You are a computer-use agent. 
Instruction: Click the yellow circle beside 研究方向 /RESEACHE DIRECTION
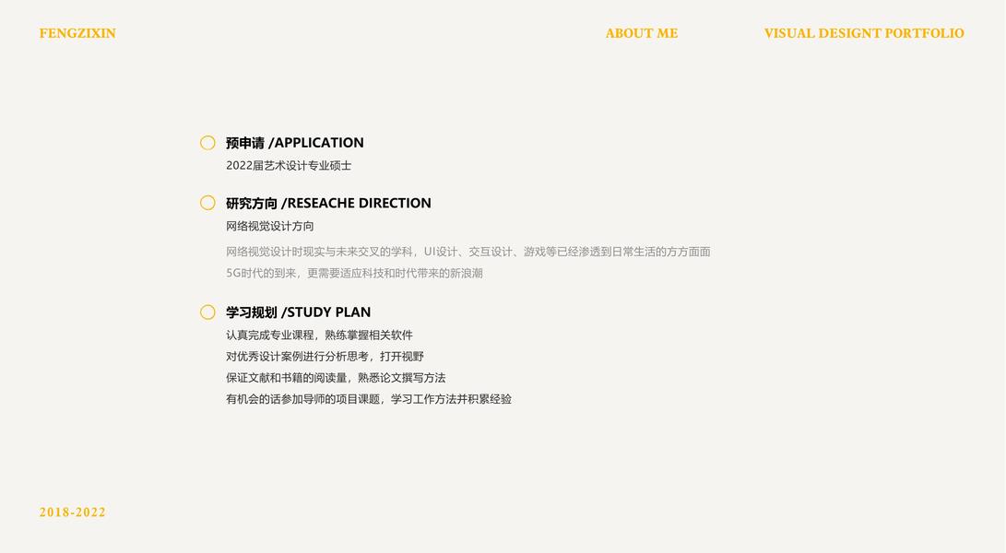click(x=207, y=203)
